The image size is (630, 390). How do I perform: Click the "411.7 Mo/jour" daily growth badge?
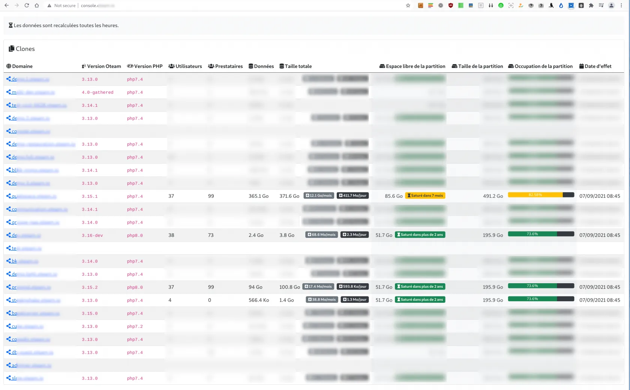tap(352, 196)
